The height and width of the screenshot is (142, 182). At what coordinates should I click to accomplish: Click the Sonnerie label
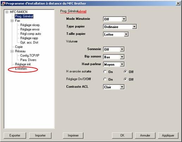click(94, 49)
